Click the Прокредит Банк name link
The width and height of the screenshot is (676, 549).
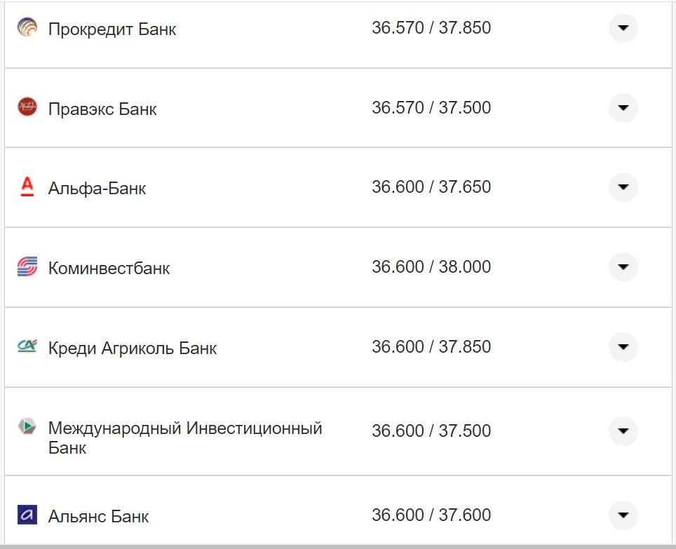pos(111,29)
